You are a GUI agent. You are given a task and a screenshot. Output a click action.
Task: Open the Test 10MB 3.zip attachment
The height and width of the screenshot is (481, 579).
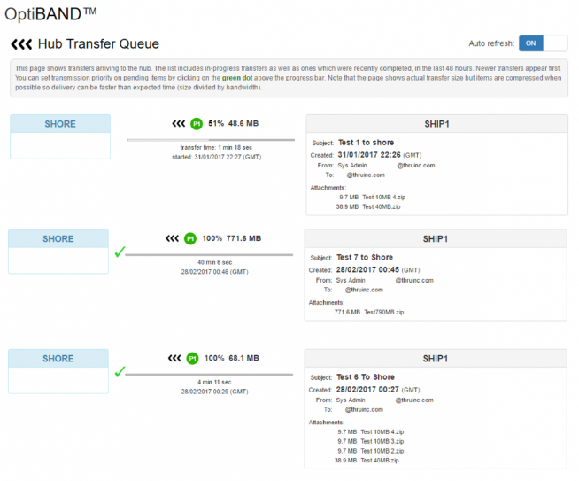click(x=382, y=440)
